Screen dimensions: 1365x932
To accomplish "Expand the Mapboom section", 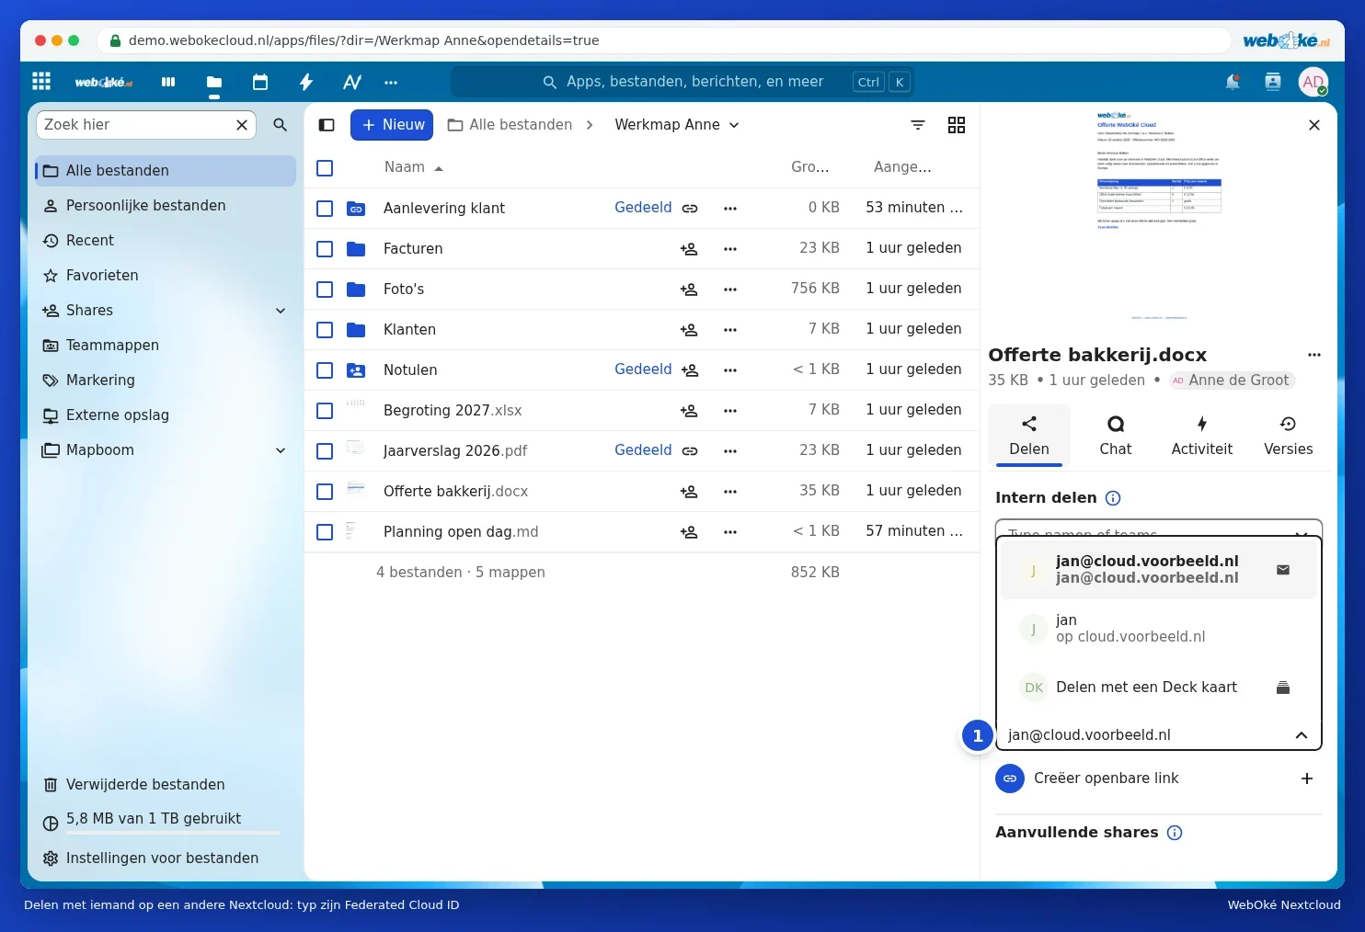I will 281,450.
